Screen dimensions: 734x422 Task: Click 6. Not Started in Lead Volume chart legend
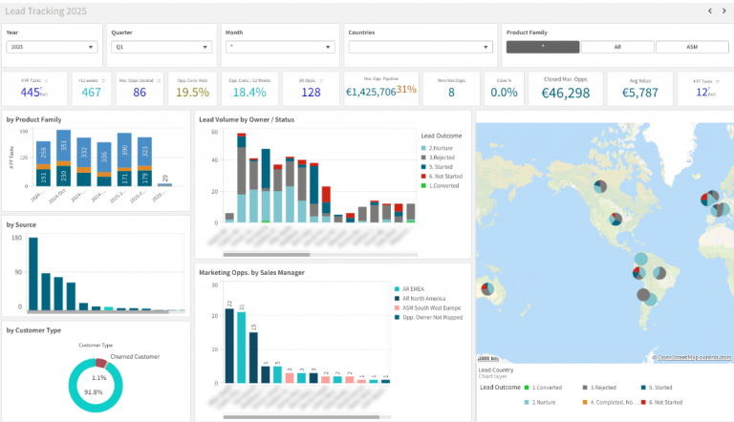(442, 177)
